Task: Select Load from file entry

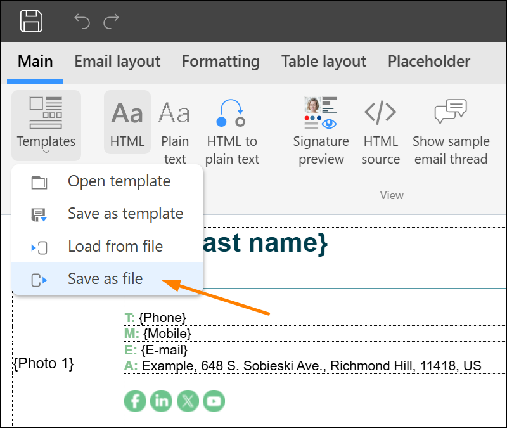Action: (x=107, y=246)
